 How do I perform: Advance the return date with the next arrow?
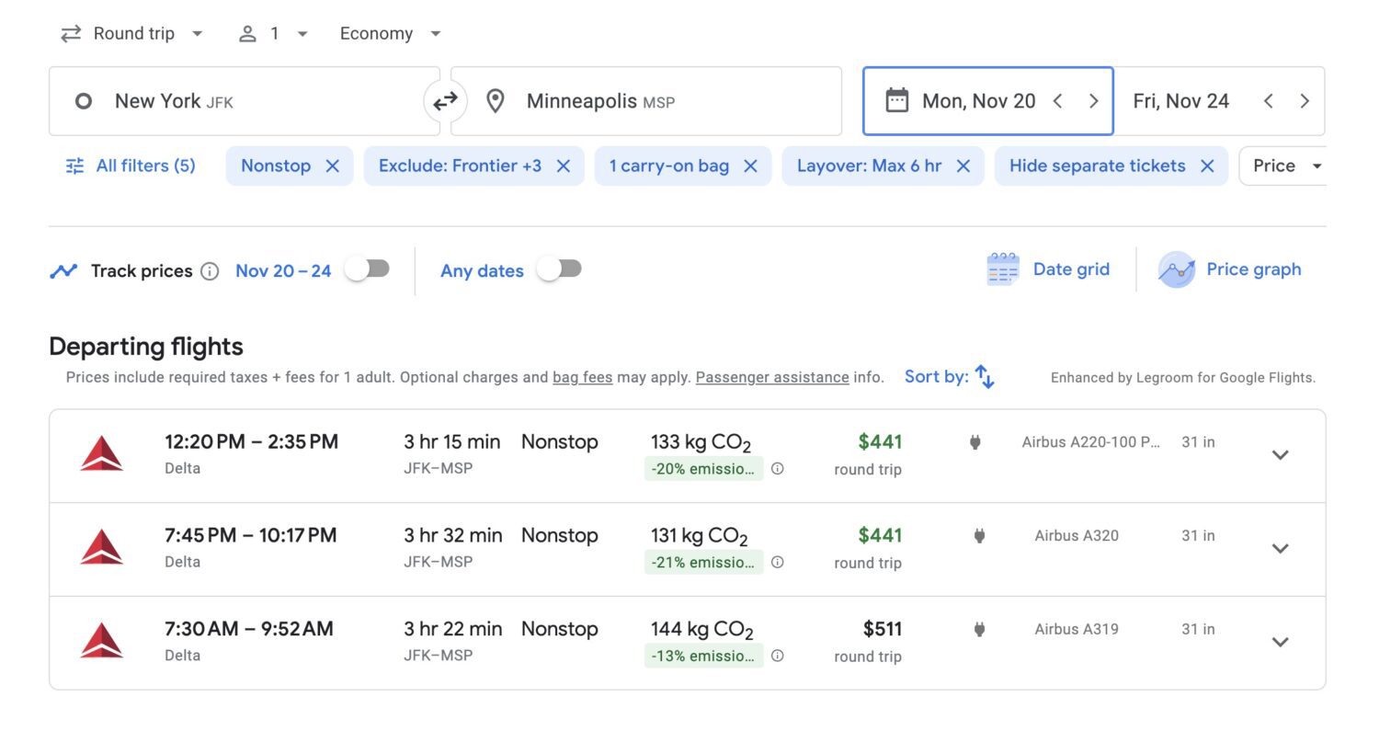point(1305,101)
